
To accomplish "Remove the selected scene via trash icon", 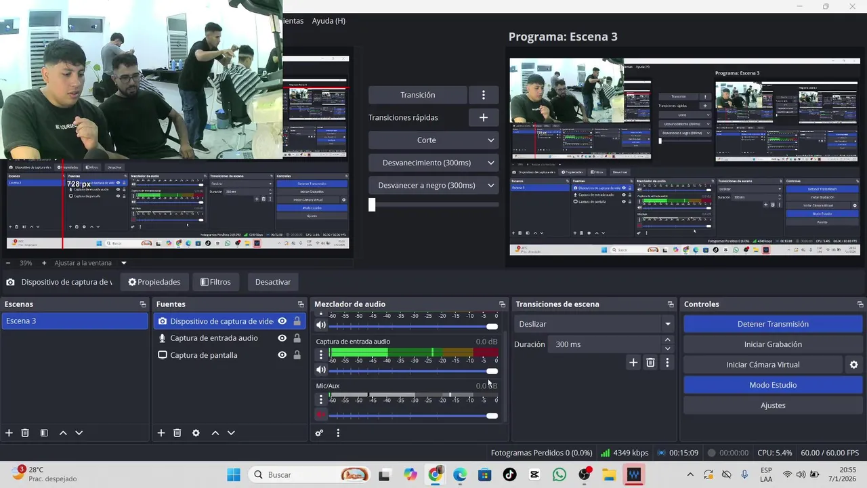I will pos(25,433).
